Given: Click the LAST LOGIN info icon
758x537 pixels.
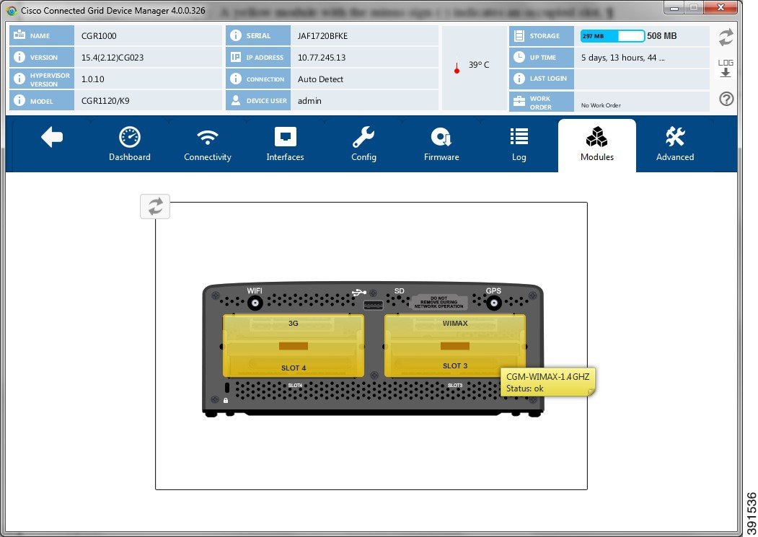Looking at the screenshot, I should (519, 79).
